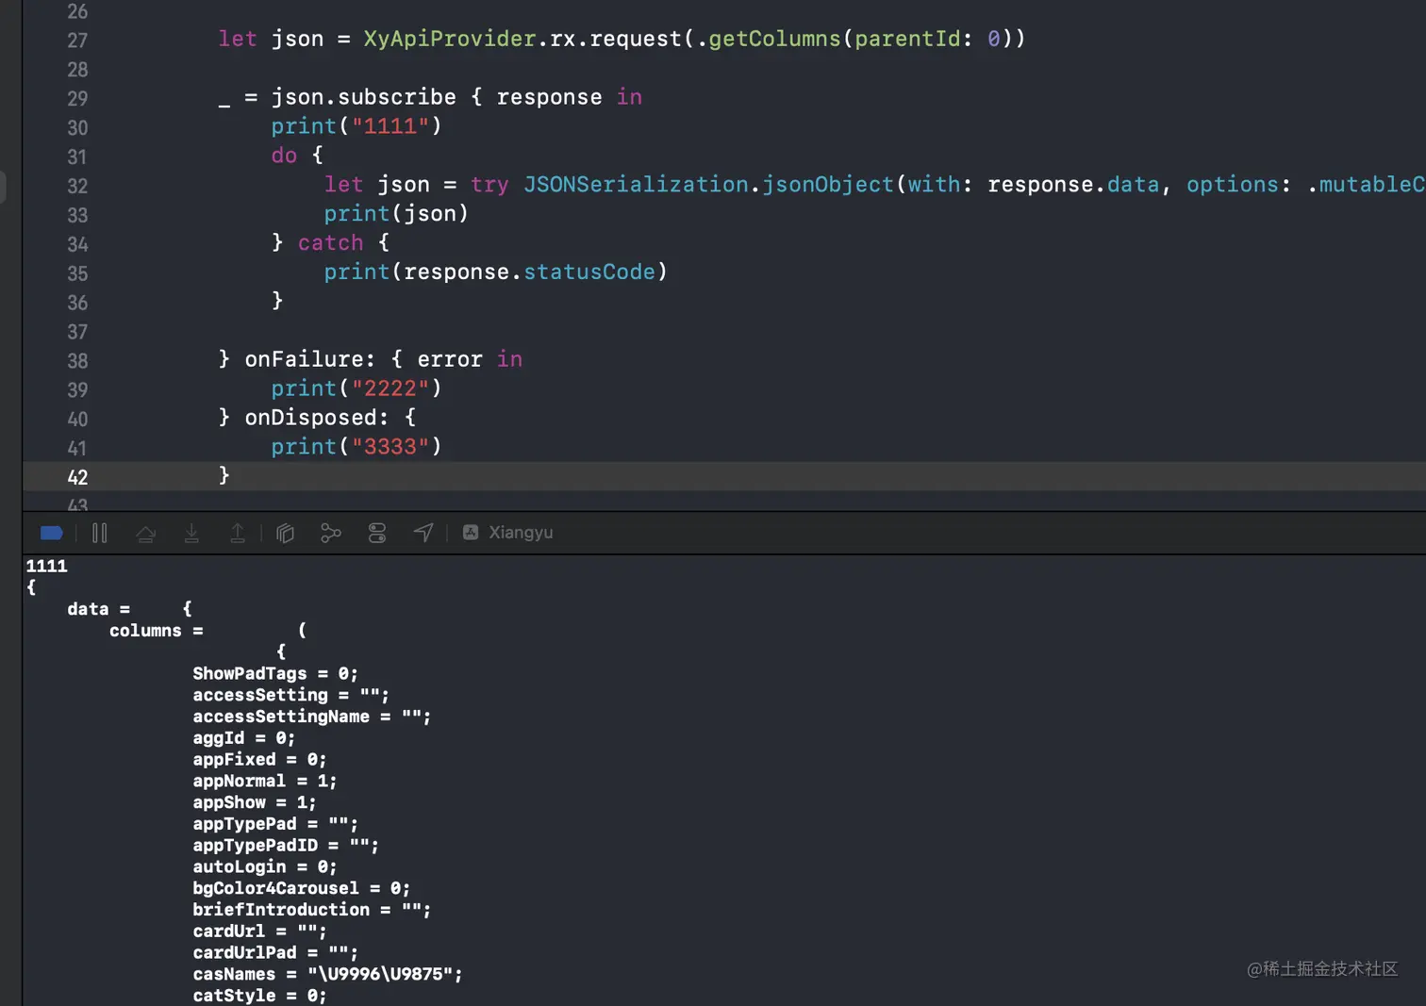
Task: Click line number 39 in the gutter
Action: pyautogui.click(x=77, y=390)
